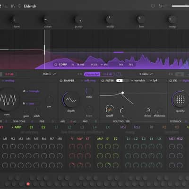Click the preset switch arrows beside Eldritch
The width and height of the screenshot is (189, 189).
coord(19,6)
